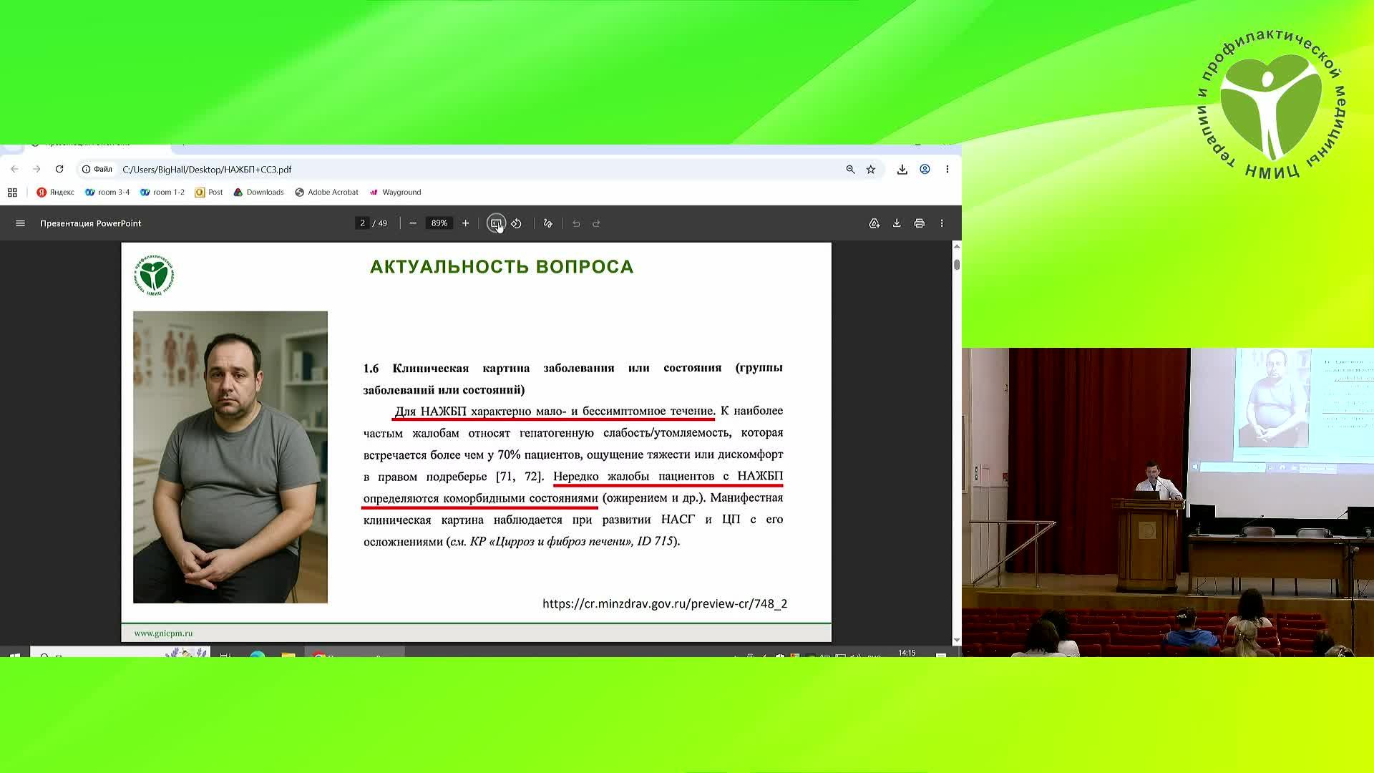Open site info via the Файл chip
Viewport: 1374px width, 773px height.
97,170
